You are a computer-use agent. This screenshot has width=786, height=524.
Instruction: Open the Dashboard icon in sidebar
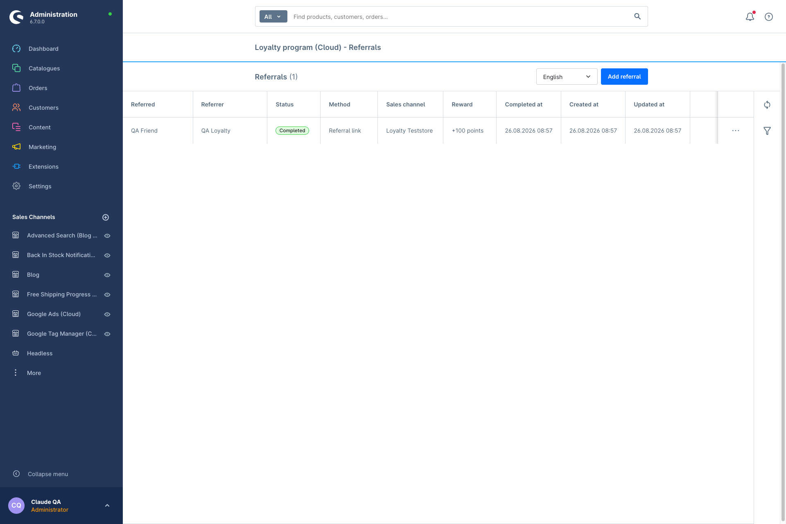pos(16,49)
